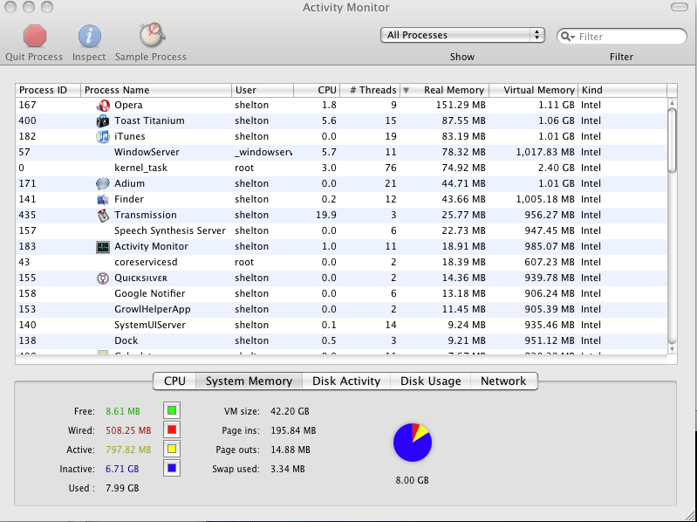Image resolution: width=697 pixels, height=522 pixels.
Task: Toggle the sort arrow beside # Threads
Action: coord(406,90)
